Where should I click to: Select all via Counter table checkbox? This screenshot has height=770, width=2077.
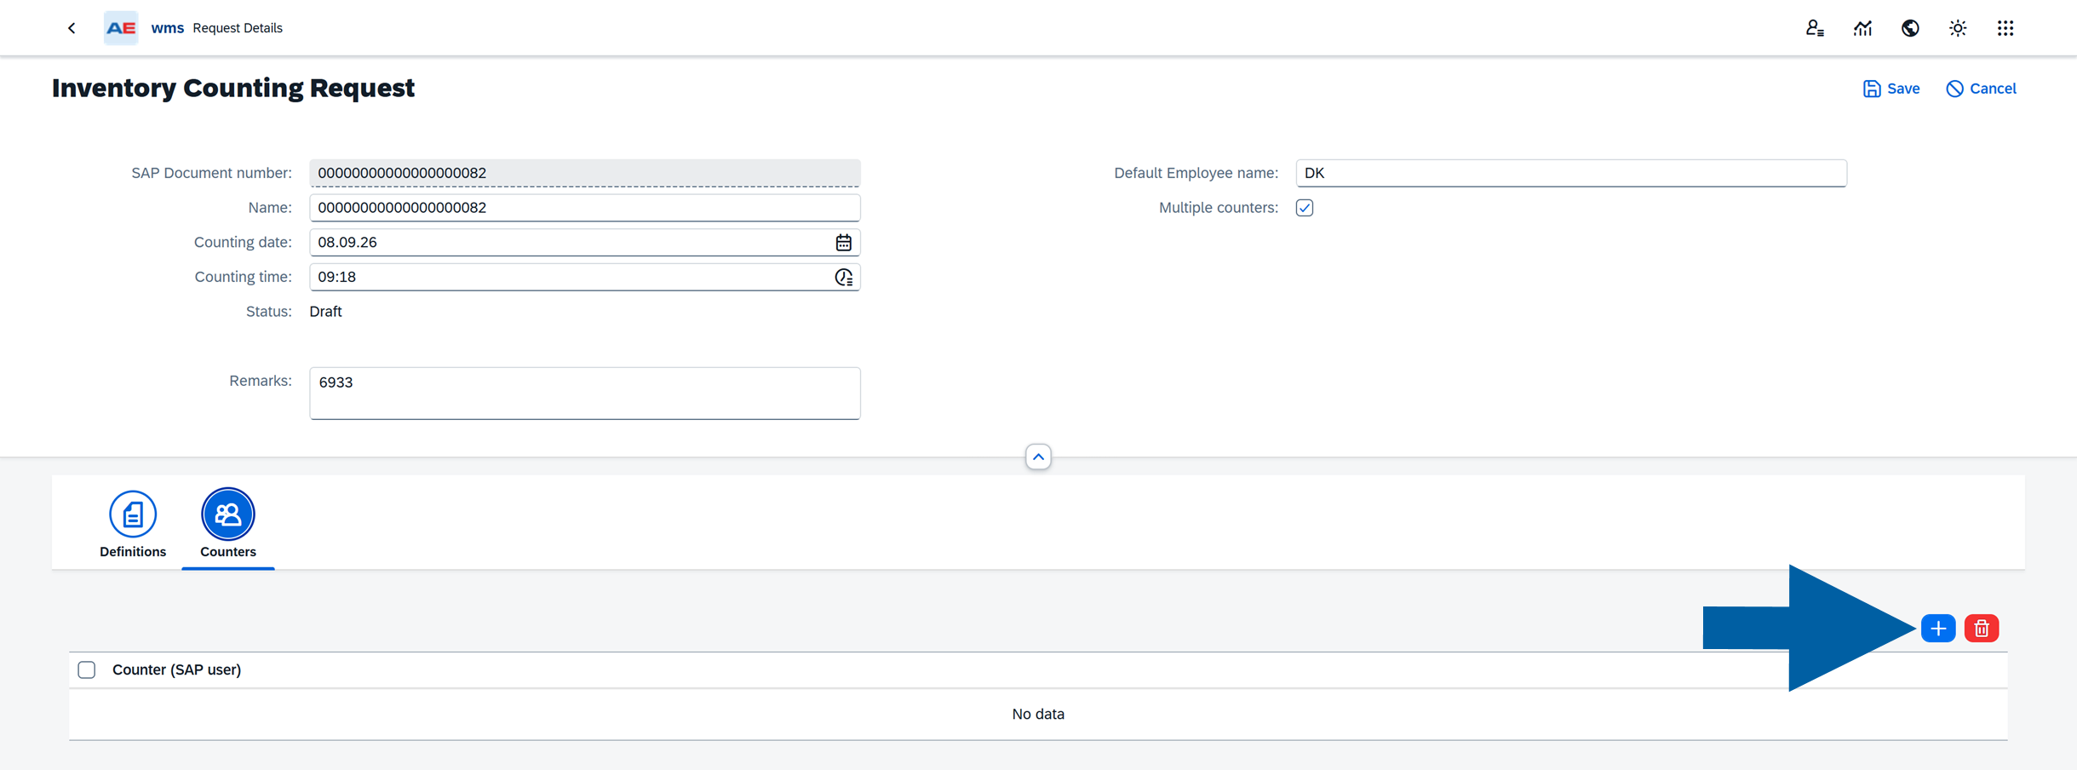[x=87, y=669]
